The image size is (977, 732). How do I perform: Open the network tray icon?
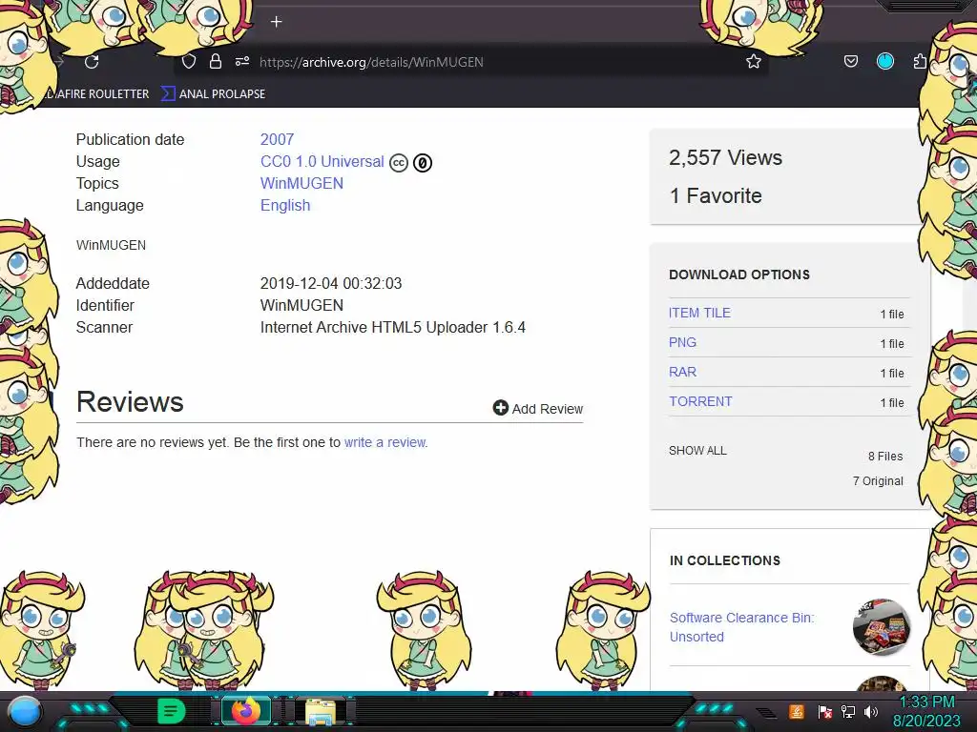[x=848, y=711]
